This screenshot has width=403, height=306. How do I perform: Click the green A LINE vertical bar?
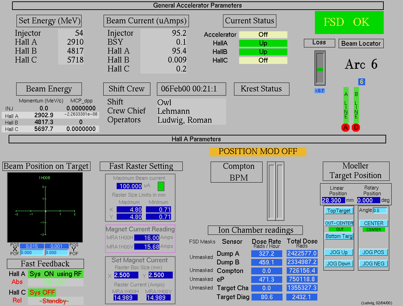[346, 105]
